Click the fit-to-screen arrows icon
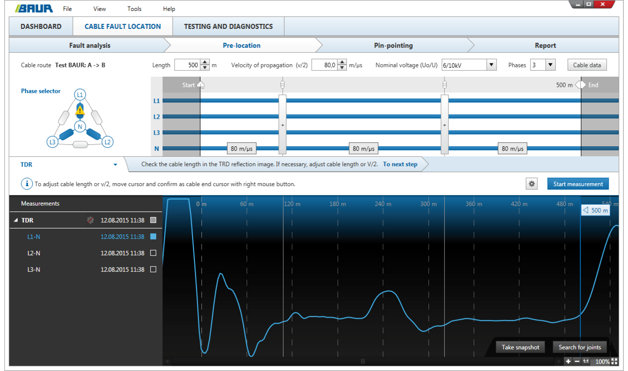Viewport: 628px width, 371px height. (x=614, y=361)
